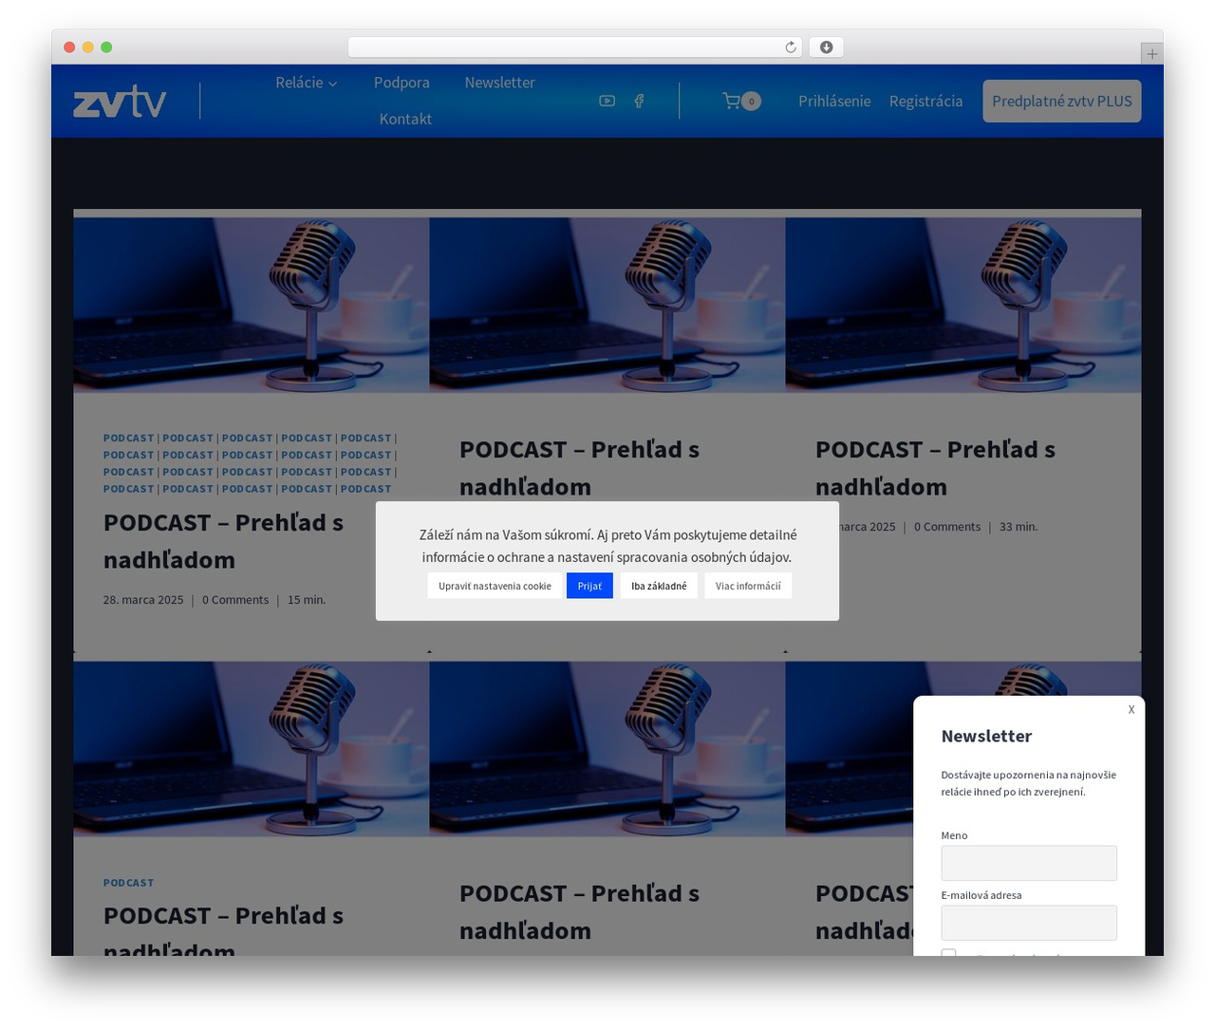Open the shopping cart icon
This screenshot has width=1215, height=1029.
coord(731,101)
